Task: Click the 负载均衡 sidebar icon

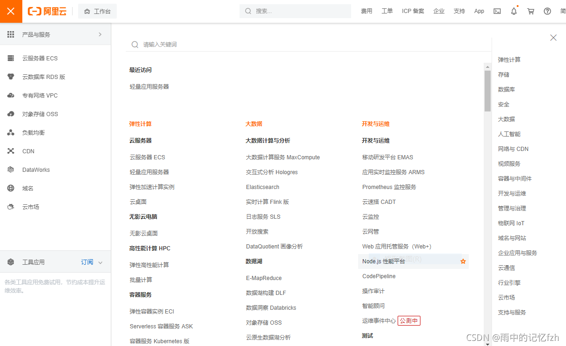Action: click(11, 132)
